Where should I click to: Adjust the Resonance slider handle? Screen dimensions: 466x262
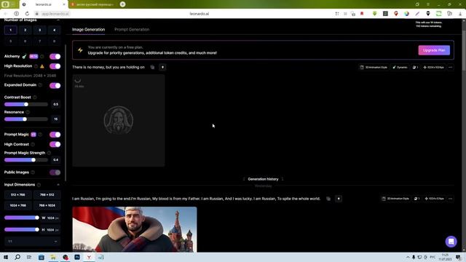click(25, 119)
